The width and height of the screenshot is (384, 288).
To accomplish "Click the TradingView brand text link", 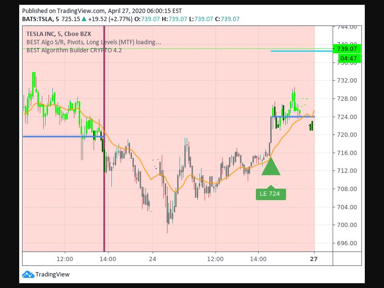I will pos(52,275).
